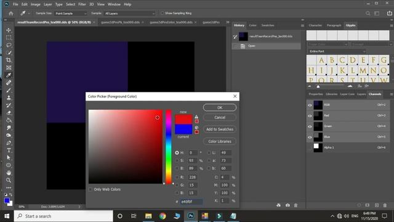This screenshot has width=394, height=222.
Task: Click the Color Libraries button
Action: click(220, 141)
